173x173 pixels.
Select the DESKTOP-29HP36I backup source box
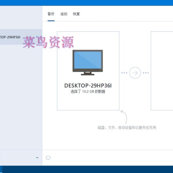tap(88, 71)
